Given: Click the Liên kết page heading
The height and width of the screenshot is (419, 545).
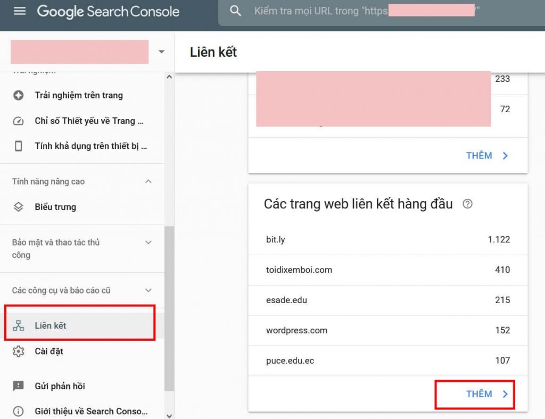Looking at the screenshot, I should [x=213, y=52].
